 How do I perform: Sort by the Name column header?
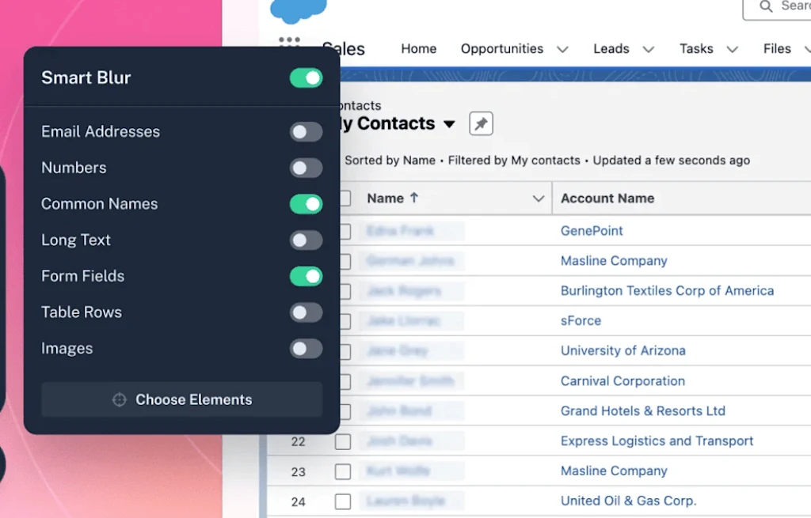(x=386, y=199)
